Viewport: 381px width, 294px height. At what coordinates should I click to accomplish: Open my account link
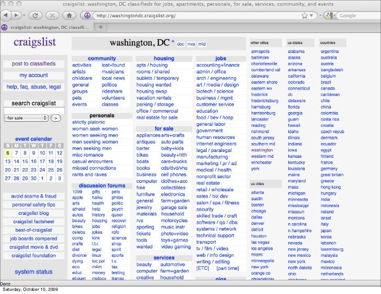point(34,75)
